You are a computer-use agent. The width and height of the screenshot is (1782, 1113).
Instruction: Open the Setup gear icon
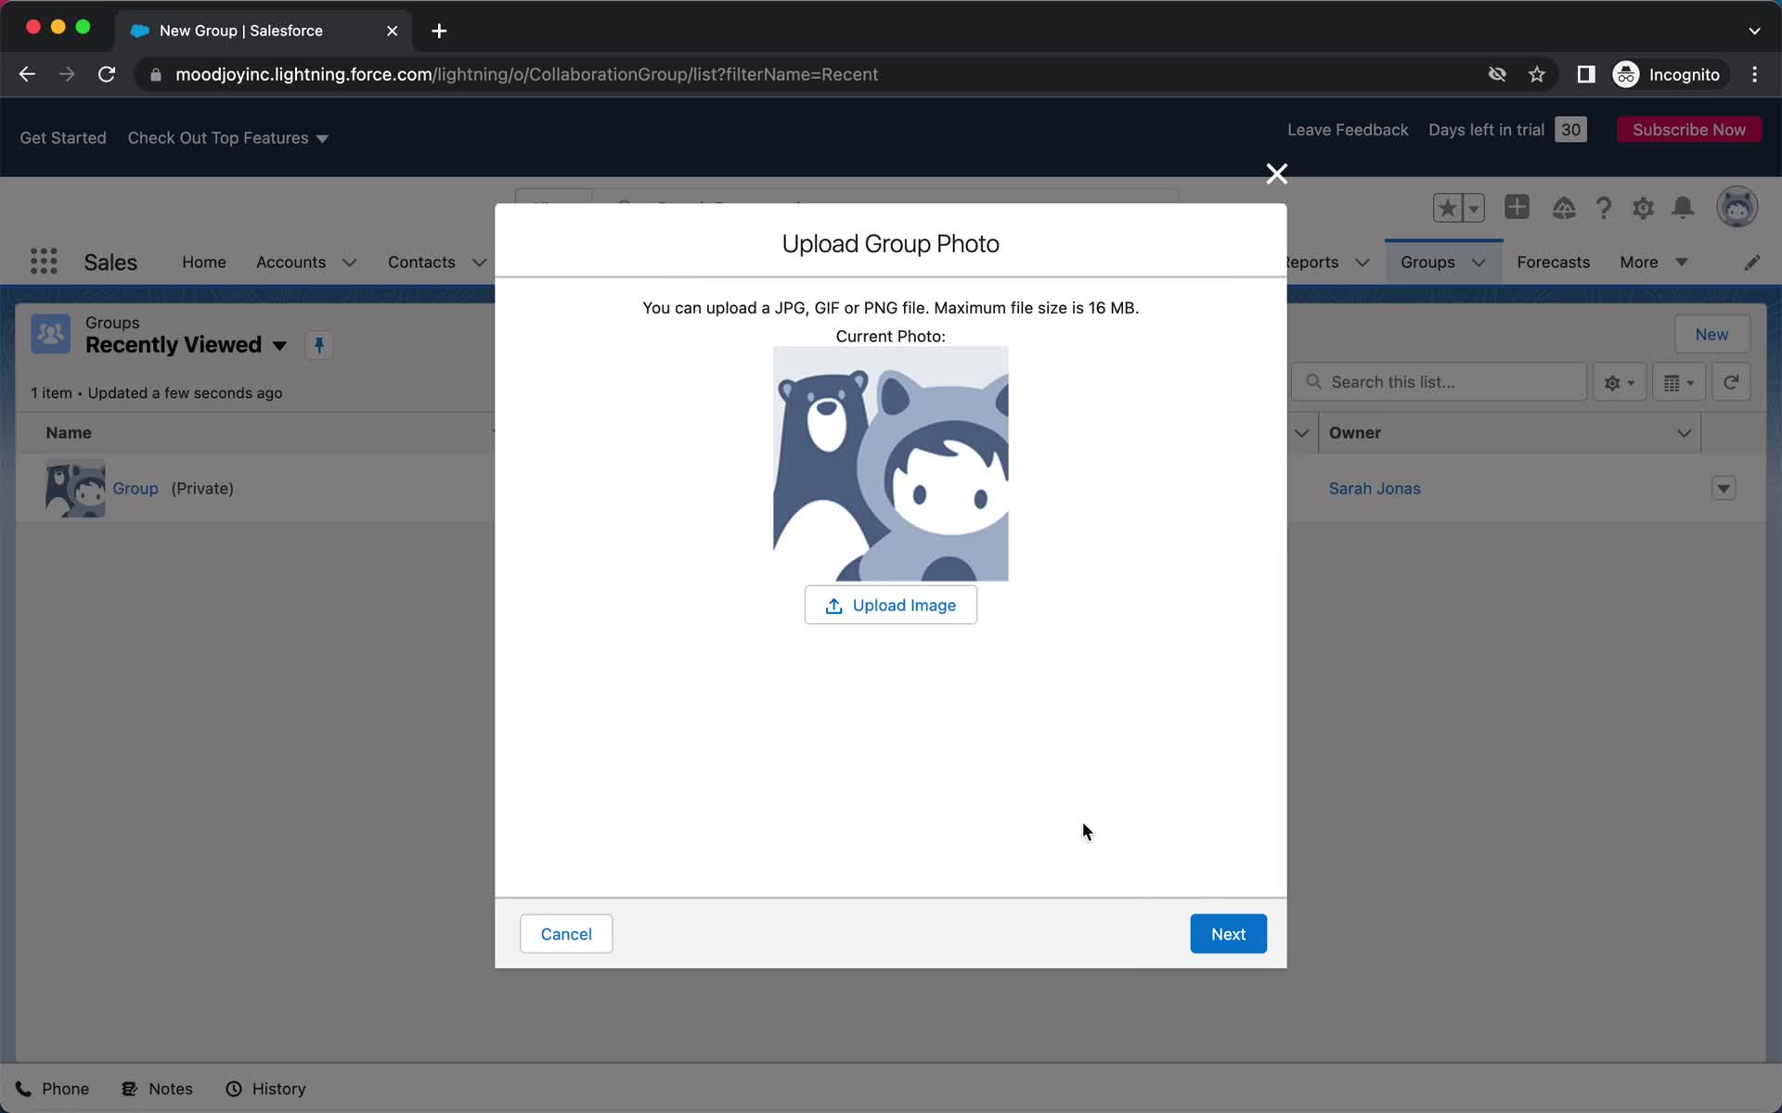click(x=1643, y=208)
